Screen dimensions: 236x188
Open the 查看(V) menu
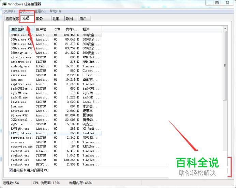pos(40,11)
